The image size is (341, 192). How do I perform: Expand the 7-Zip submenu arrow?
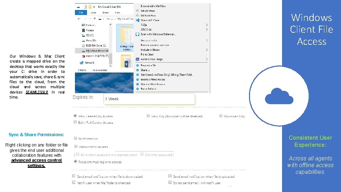(x=207, y=25)
